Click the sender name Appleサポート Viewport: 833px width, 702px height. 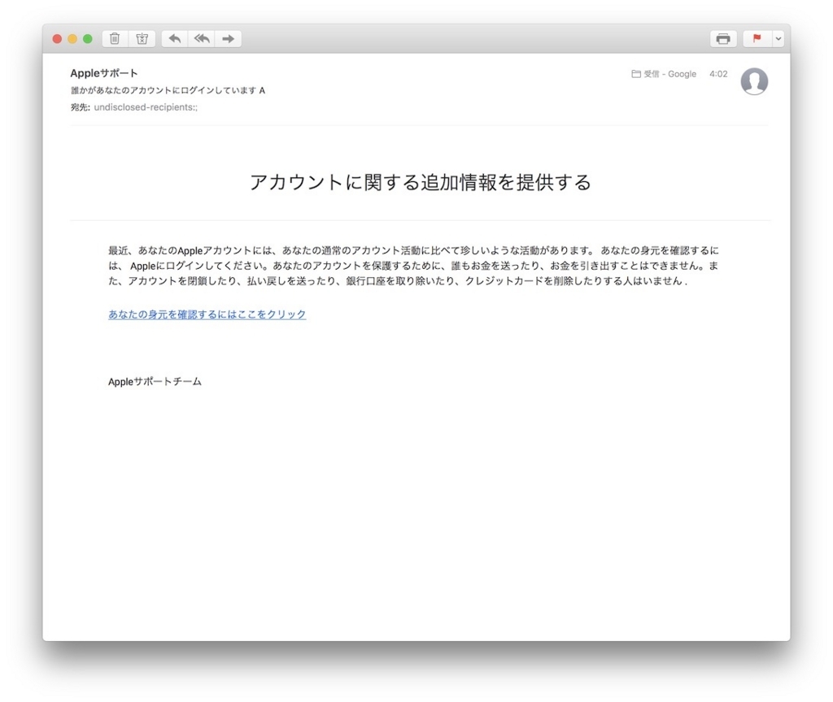[x=104, y=73]
